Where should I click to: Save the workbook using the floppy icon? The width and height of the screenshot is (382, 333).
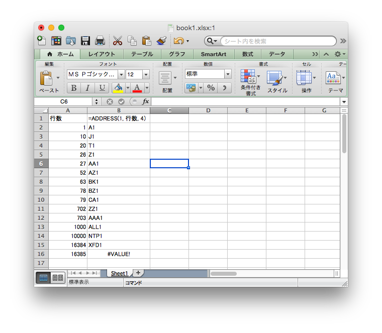(85, 41)
